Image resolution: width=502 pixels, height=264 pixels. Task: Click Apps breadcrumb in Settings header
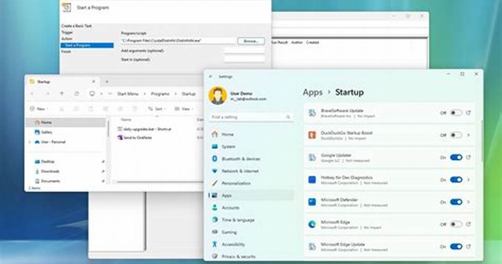click(x=313, y=92)
